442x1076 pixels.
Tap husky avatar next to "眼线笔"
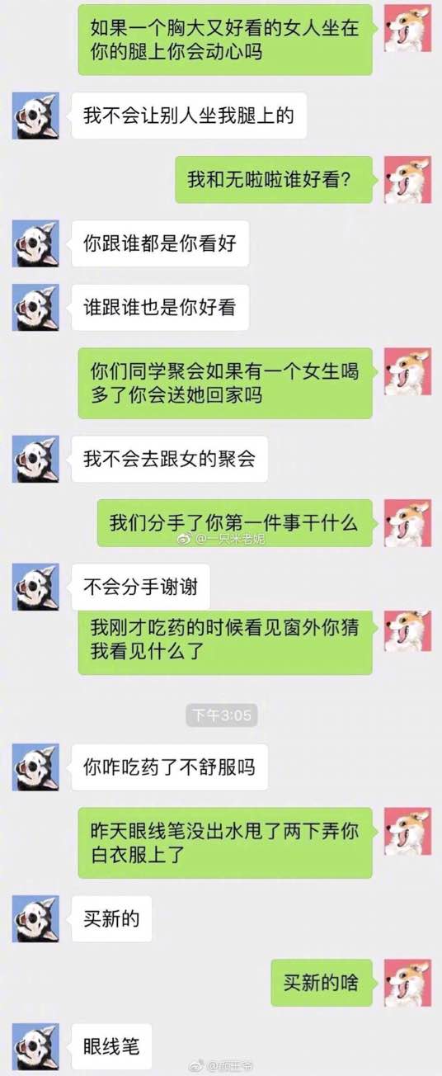coord(35,1047)
